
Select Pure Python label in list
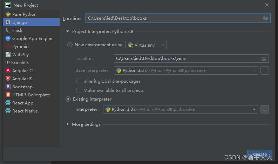[24, 14]
